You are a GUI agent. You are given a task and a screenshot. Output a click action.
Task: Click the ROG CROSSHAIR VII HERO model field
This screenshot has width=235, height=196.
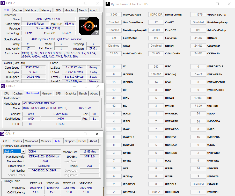coord(46,108)
